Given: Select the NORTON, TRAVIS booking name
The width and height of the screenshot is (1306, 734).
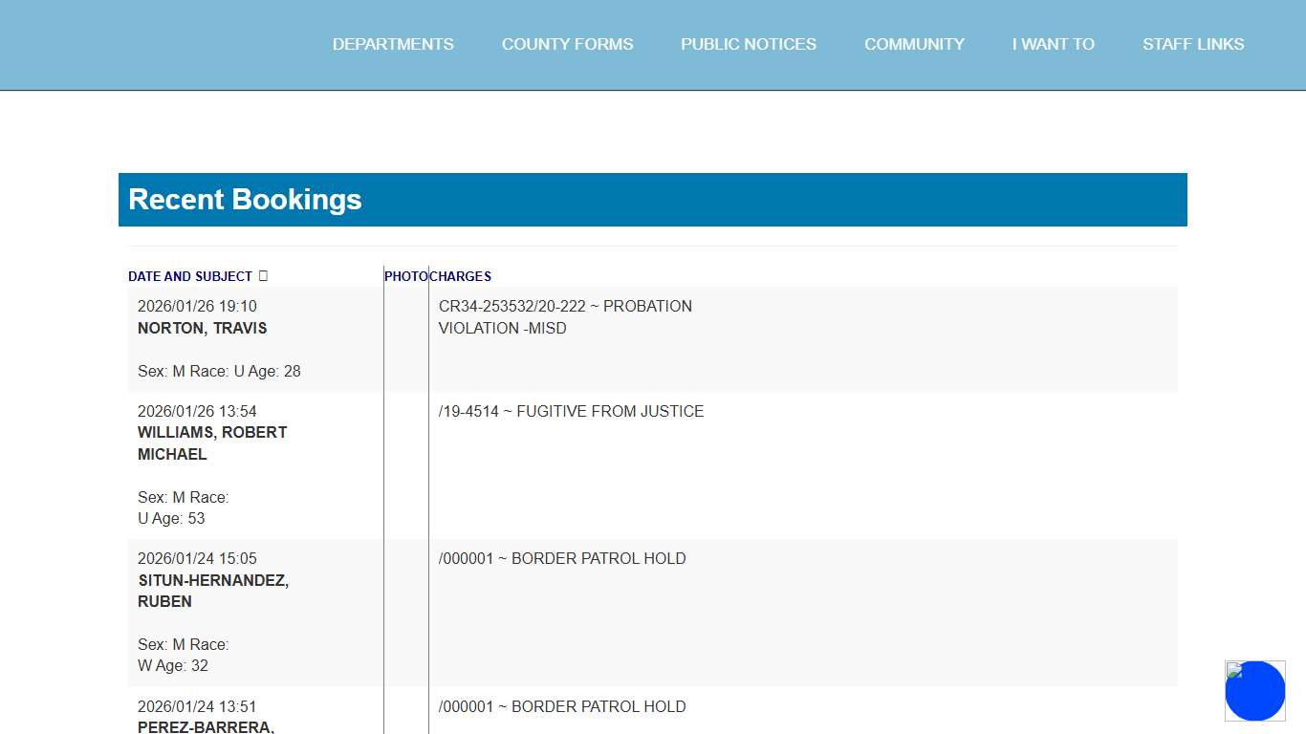Looking at the screenshot, I should pos(203,328).
